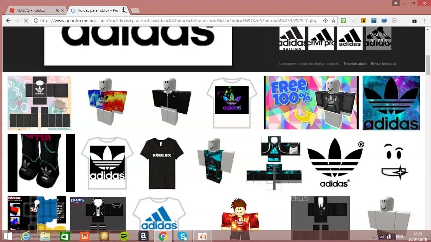Screen dimensions: 431x242
Task: Open the pastel Pusheen adidas shirt template
Action: pos(39,103)
